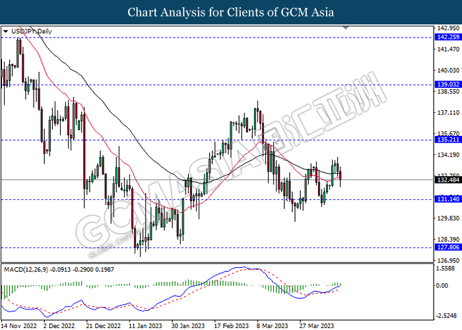Select the 134.190 price axis value
Image resolution: width=462 pixels, height=330 pixels.
point(448,155)
